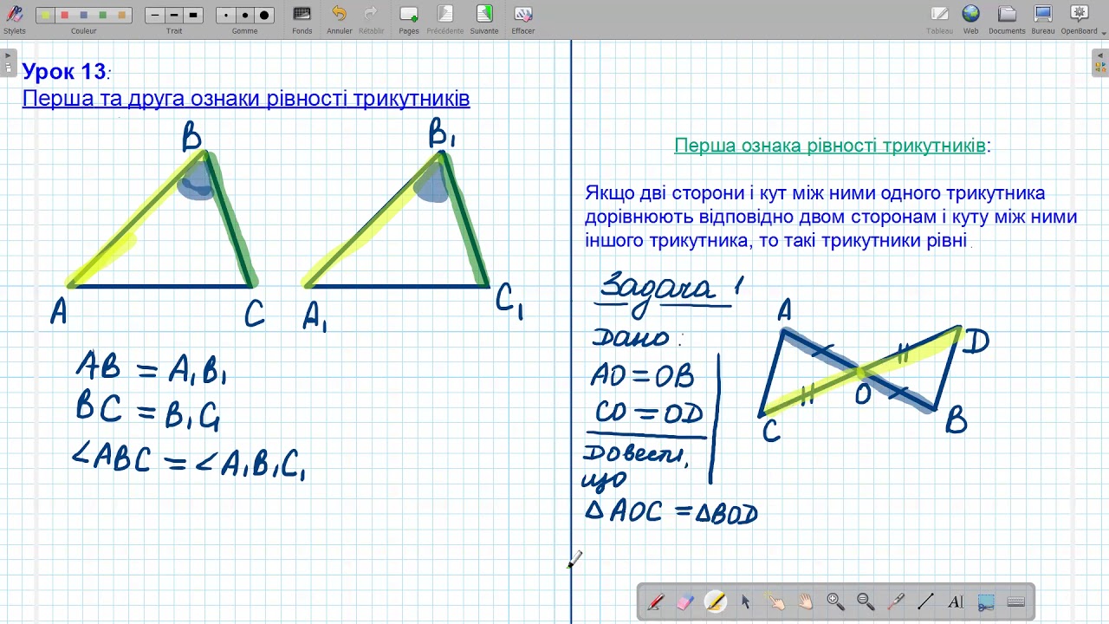The height and width of the screenshot is (624, 1109).
Task: Choose the medium Trait line width
Action: click(174, 16)
